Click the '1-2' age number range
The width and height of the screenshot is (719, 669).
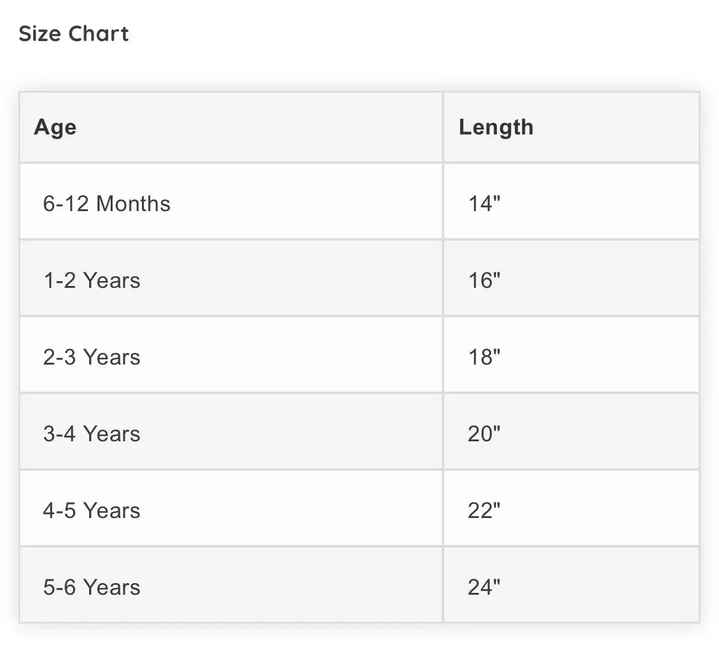point(60,280)
